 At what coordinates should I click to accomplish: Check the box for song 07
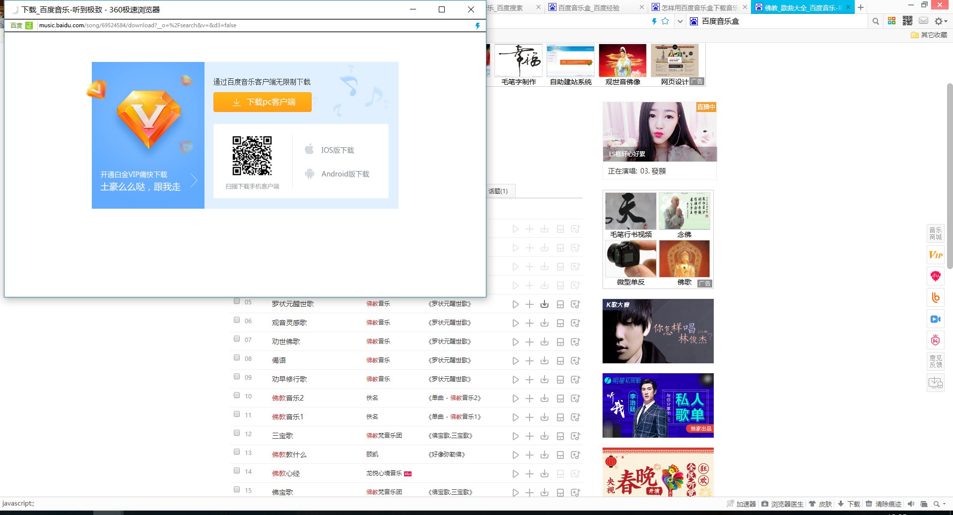pos(237,339)
